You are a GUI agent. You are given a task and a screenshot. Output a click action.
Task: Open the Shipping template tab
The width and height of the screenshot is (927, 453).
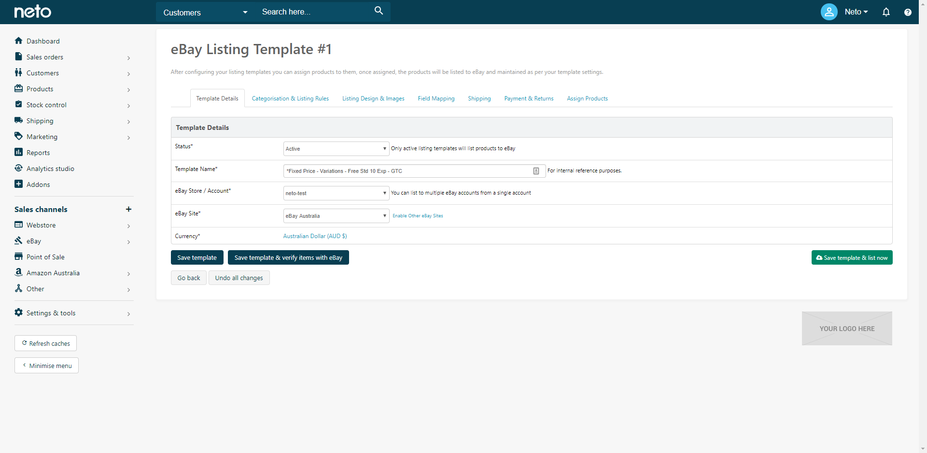(479, 99)
